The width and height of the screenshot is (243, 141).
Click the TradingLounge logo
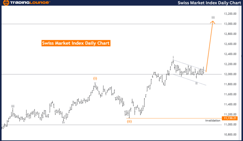(x=26, y=3)
